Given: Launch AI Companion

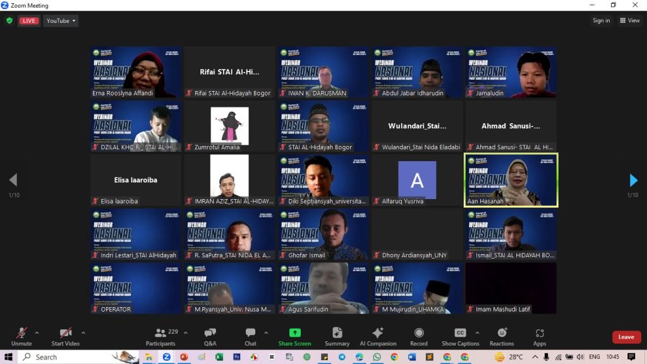Looking at the screenshot, I should point(378,336).
